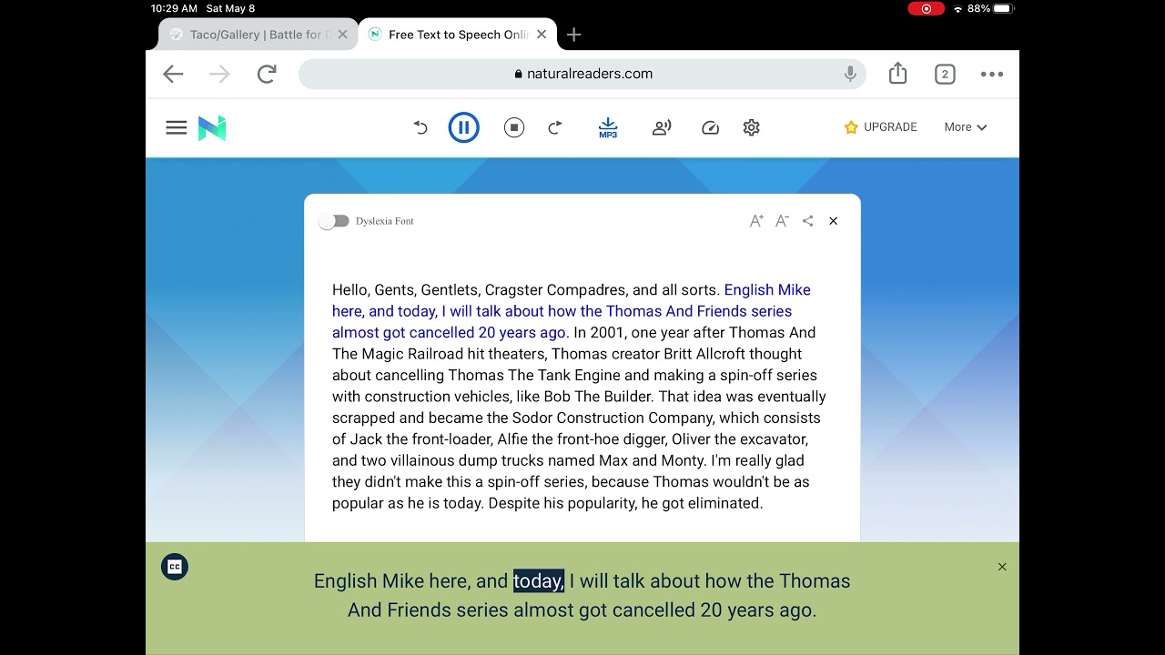Close the Taco/Gallery tab
1165x655 pixels.
(x=342, y=35)
